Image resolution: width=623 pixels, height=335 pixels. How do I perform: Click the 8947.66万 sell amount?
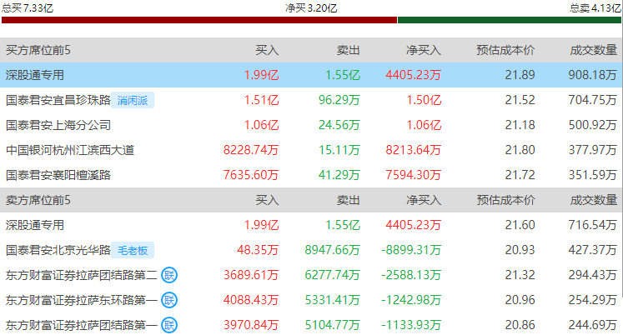pyautogui.click(x=332, y=250)
